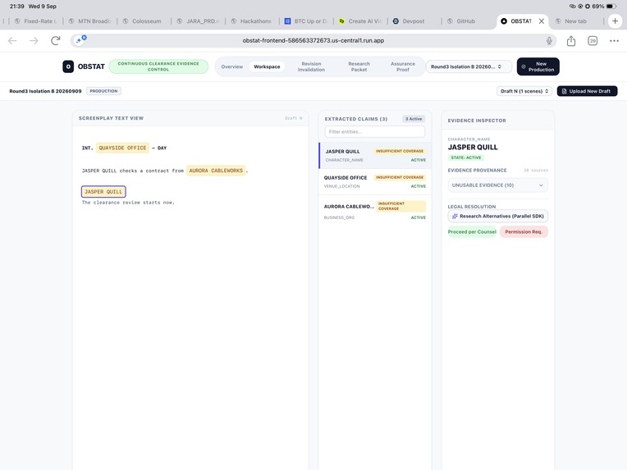Switch to the Create AI Vi browser tab
Image resolution: width=627 pixels, height=470 pixels.
[360, 21]
